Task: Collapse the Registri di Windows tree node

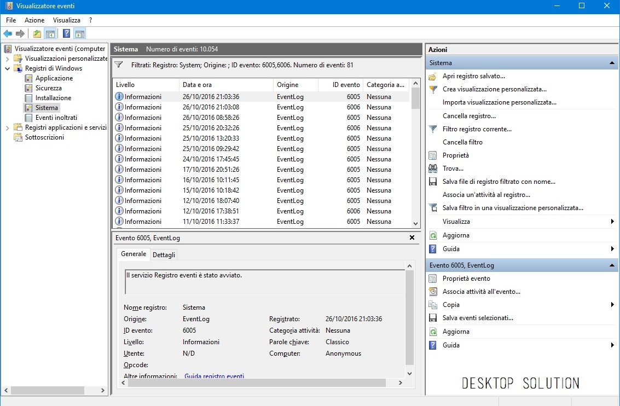Action: coord(8,68)
